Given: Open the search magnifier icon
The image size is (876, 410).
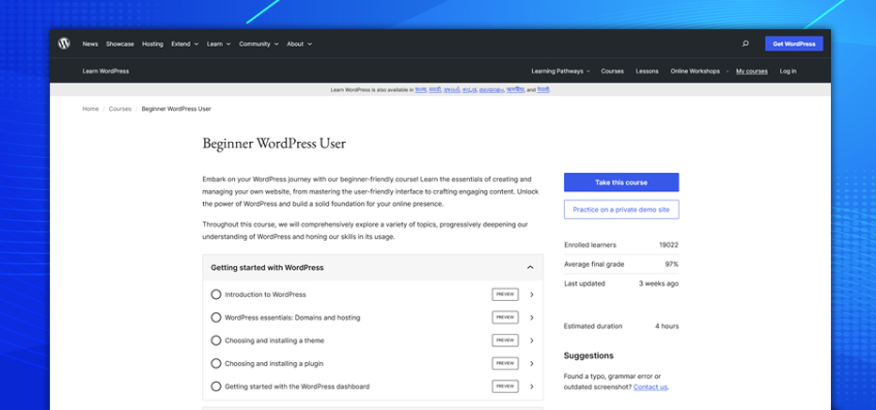Looking at the screenshot, I should pos(745,43).
